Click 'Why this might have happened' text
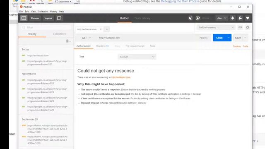 tap(101, 84)
